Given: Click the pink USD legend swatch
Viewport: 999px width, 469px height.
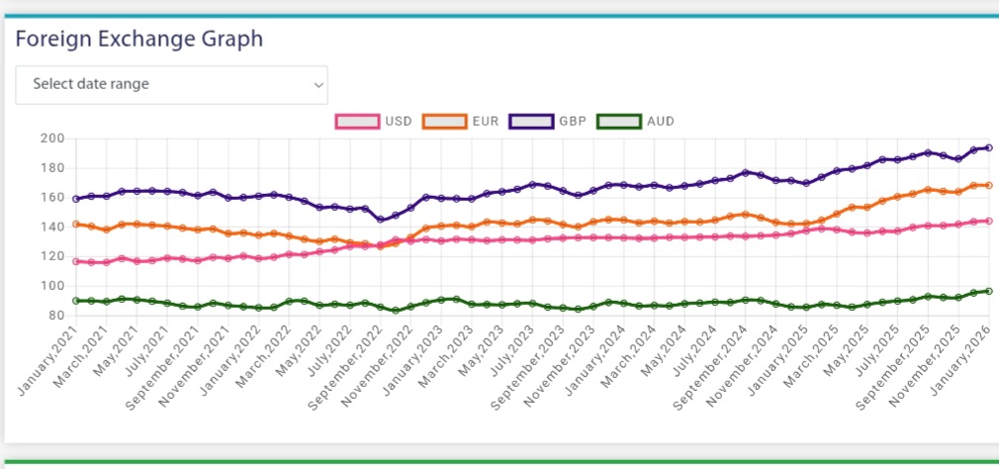Looking at the screenshot, I should coord(358,122).
